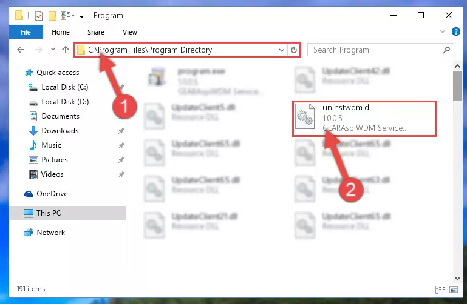Open Downloads in navigation pane
The image size is (467, 304).
tap(60, 131)
